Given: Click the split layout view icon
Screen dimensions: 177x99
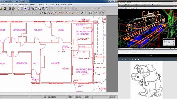Looking at the screenshot, I should [91, 13].
